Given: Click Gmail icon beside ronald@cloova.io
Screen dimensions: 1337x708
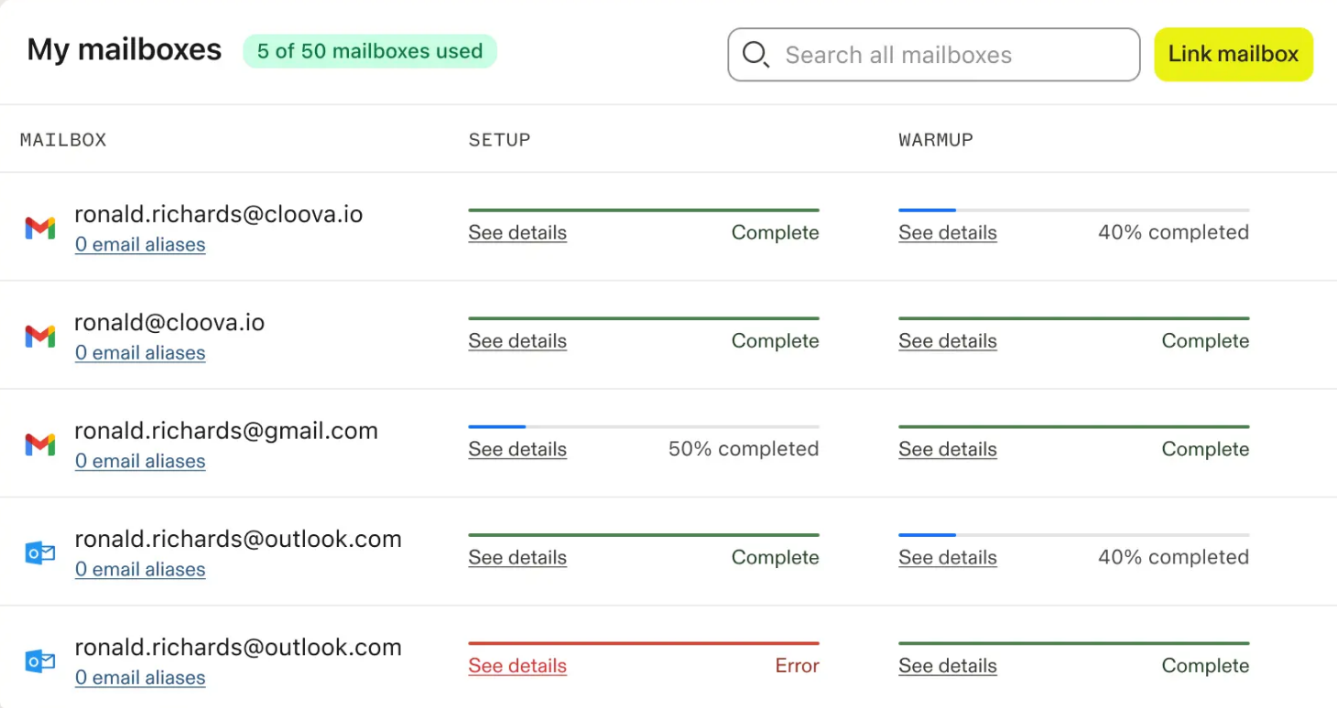Looking at the screenshot, I should point(39,337).
